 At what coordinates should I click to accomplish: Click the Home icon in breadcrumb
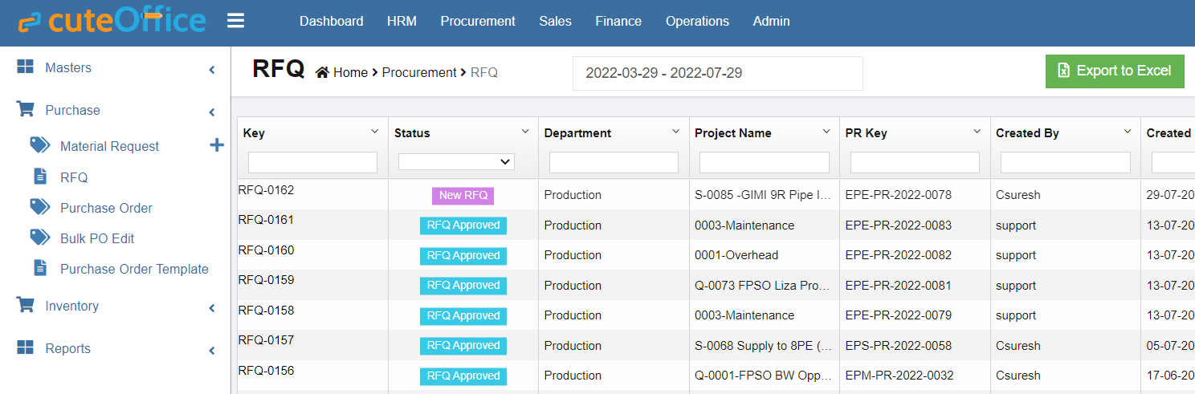322,72
